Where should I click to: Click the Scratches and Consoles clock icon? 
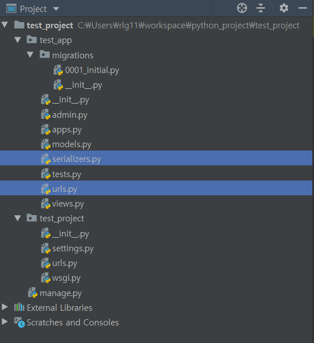[x=19, y=322]
